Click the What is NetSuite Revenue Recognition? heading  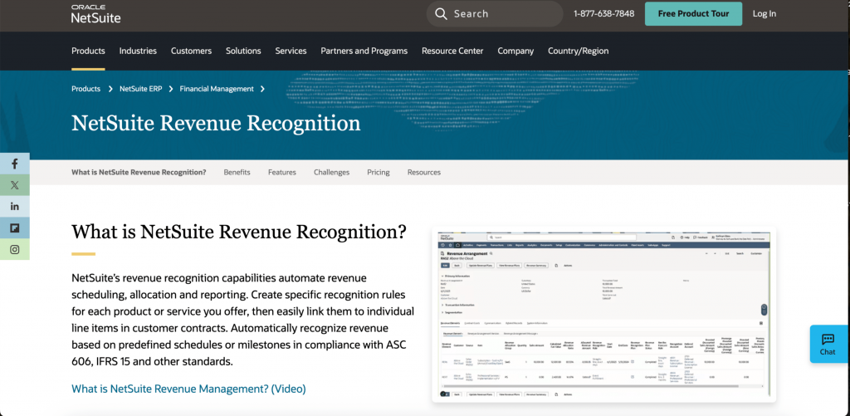point(239,232)
